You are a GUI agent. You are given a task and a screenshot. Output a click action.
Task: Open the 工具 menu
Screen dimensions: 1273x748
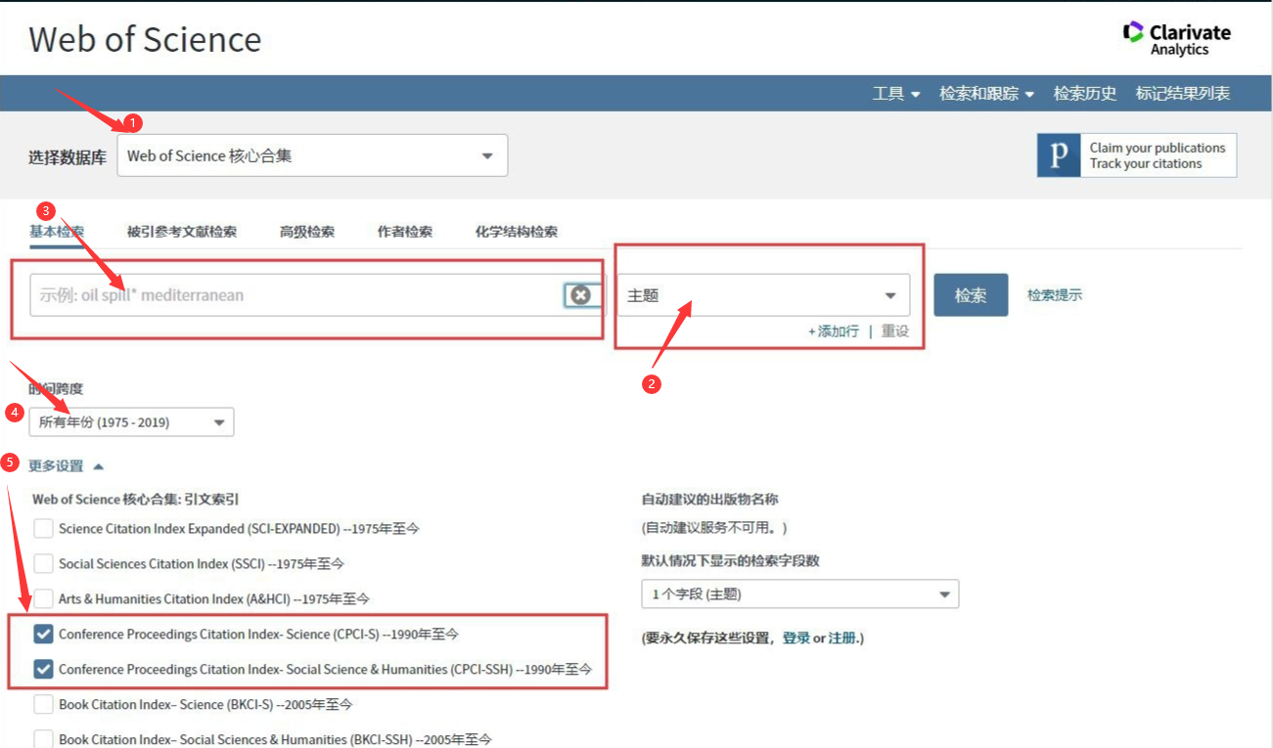(x=895, y=94)
